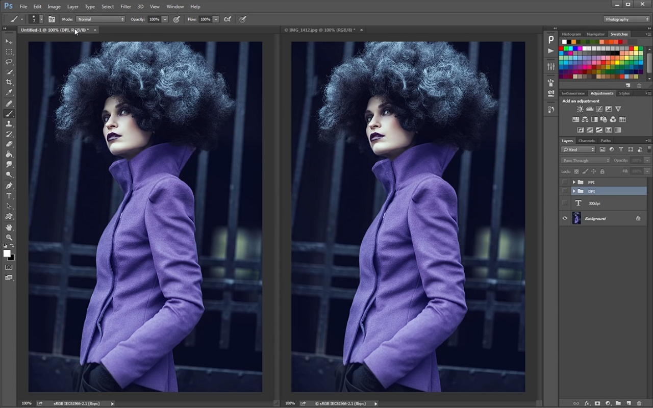Add a Brightness/Contrast adjustment

580,109
